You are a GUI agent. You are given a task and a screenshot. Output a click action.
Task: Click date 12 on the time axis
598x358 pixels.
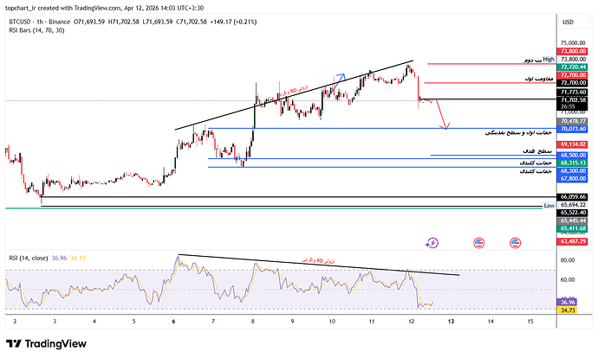pos(411,321)
